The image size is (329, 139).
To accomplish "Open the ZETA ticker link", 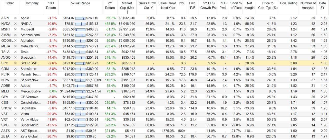I will pos(5,136).
